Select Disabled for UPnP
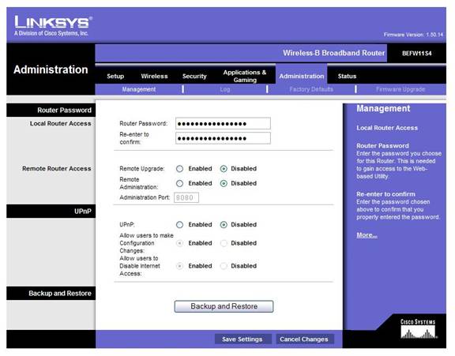 (x=224, y=225)
